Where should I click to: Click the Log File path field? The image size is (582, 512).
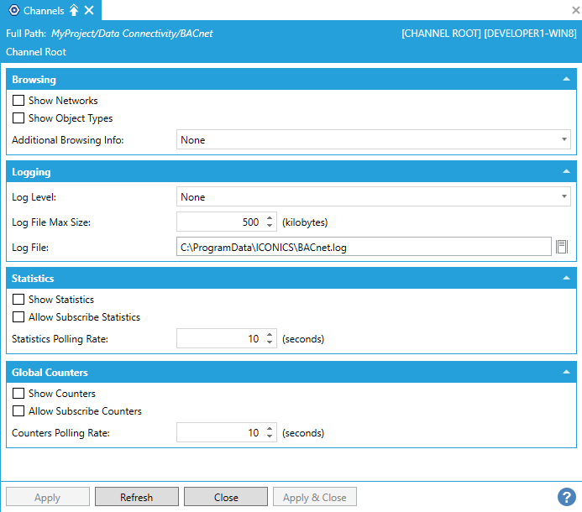click(364, 247)
